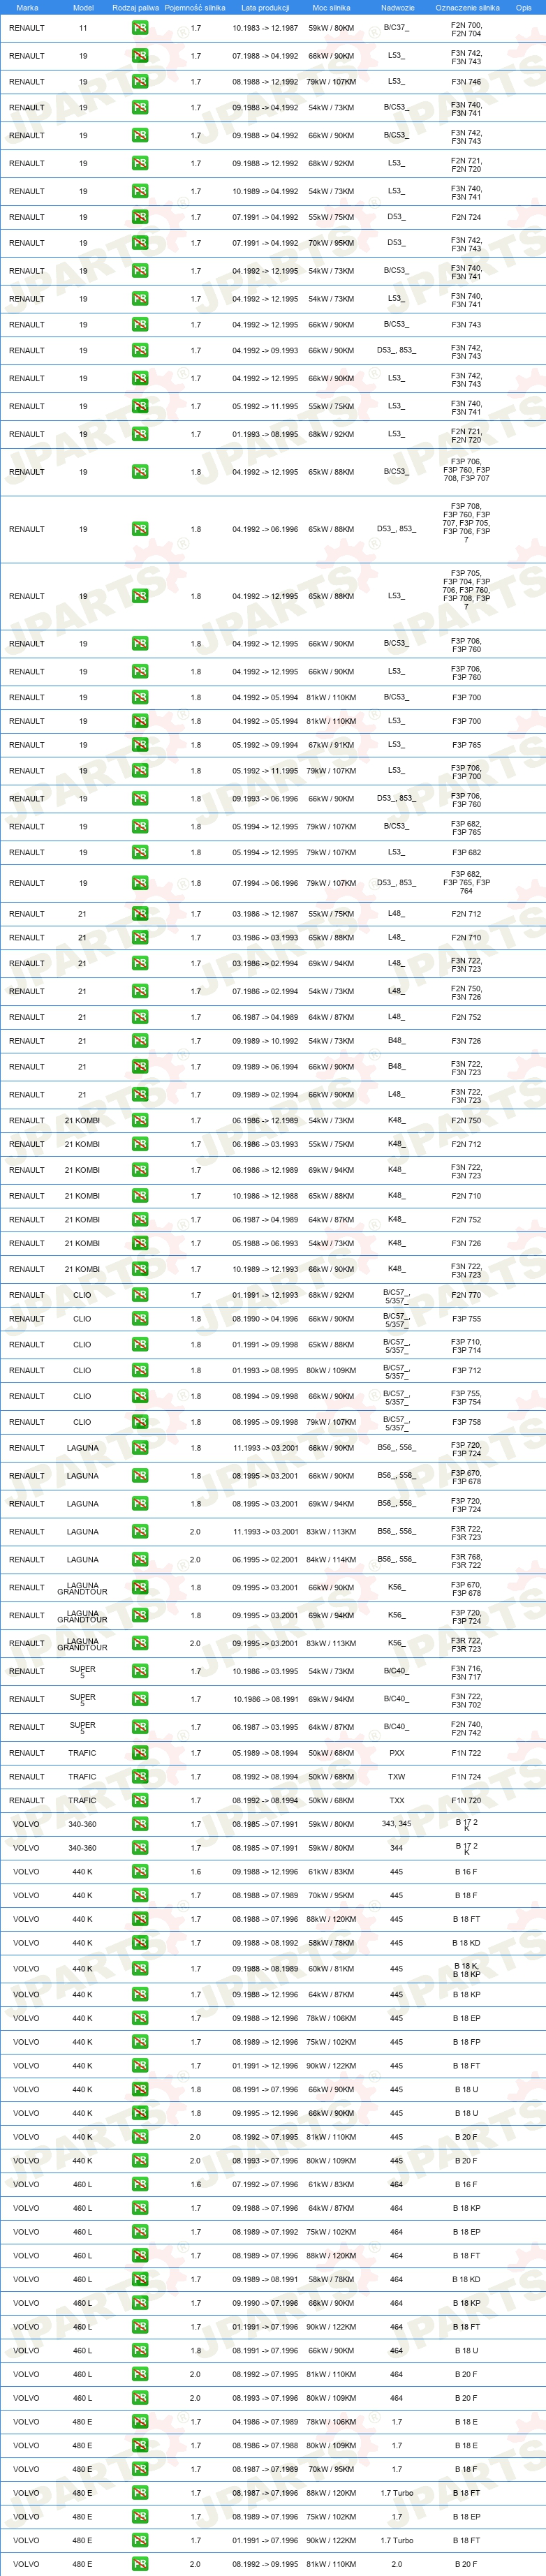The width and height of the screenshot is (546, 2576).
Task: Click the fuel icon in the 21 KOMBI F2N 710 row
Action: point(140,1196)
